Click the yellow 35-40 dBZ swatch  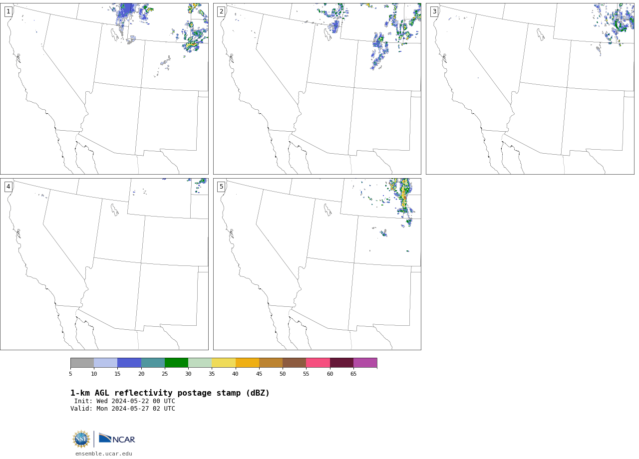224,363
